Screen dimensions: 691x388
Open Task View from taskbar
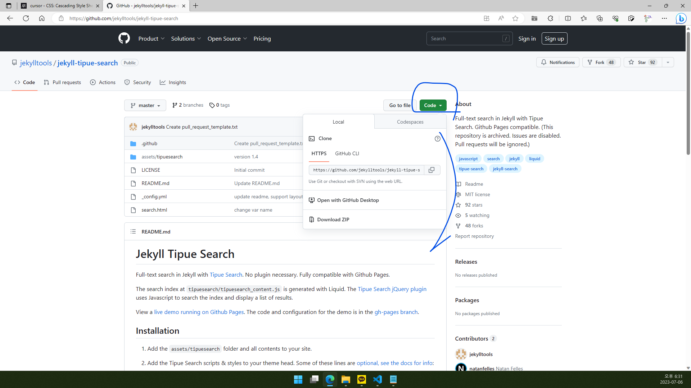pos(314,379)
